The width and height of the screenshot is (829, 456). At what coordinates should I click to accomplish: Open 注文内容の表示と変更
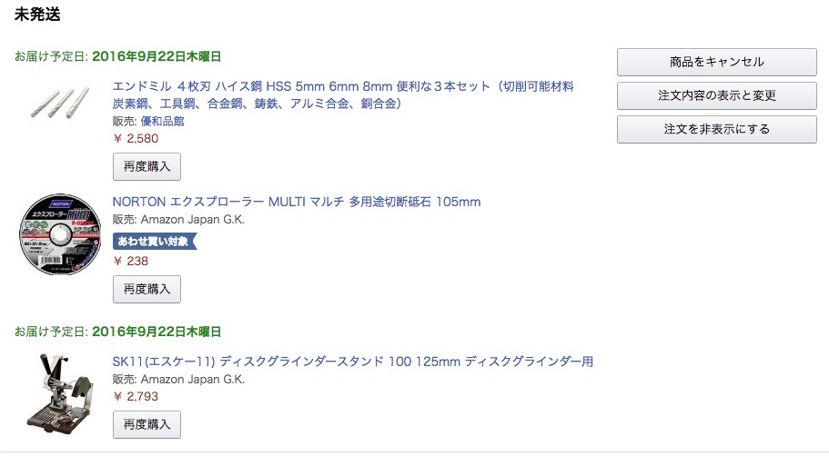tap(716, 95)
